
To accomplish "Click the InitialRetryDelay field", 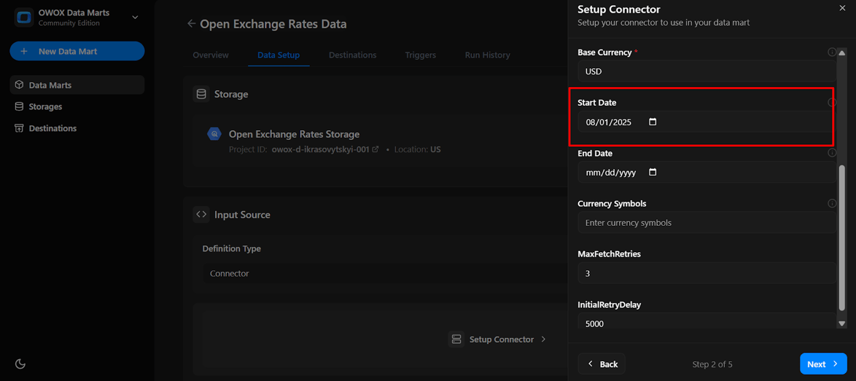I will (707, 322).
